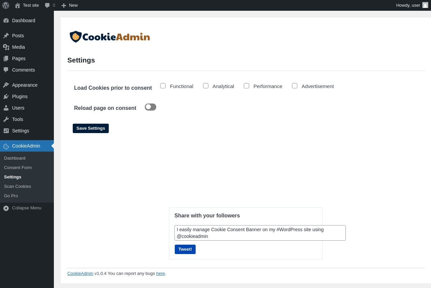Viewport: 431px width, 288px height.
Task: Open the user avatar in admin bar
Action: point(425,5)
